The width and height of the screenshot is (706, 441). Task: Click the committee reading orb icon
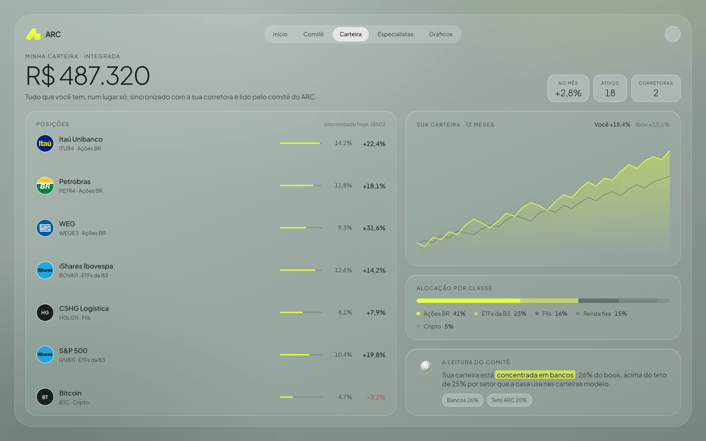tap(426, 366)
